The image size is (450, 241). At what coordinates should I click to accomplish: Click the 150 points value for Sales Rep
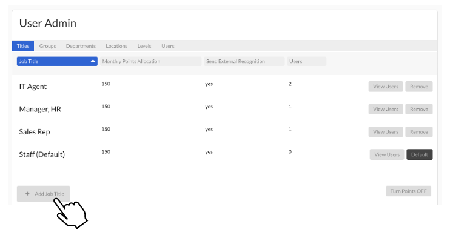pos(106,129)
